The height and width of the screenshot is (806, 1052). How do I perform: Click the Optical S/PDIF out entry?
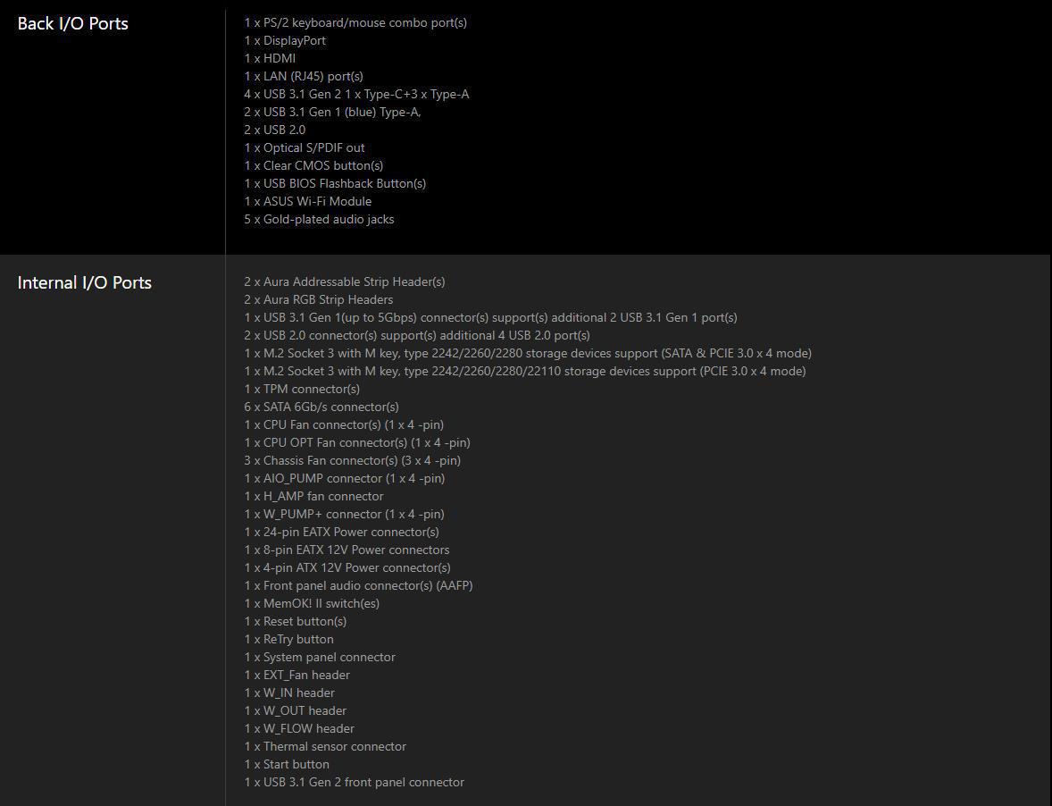point(305,147)
